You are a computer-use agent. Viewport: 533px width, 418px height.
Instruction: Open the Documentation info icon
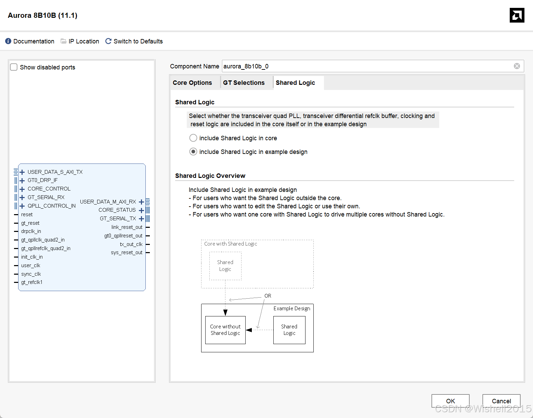pyautogui.click(x=8, y=41)
